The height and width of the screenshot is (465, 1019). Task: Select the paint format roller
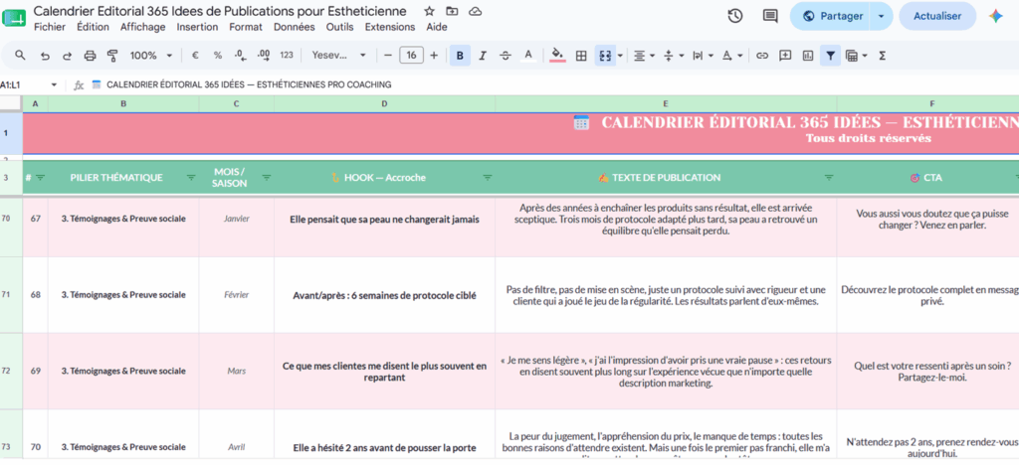click(112, 56)
